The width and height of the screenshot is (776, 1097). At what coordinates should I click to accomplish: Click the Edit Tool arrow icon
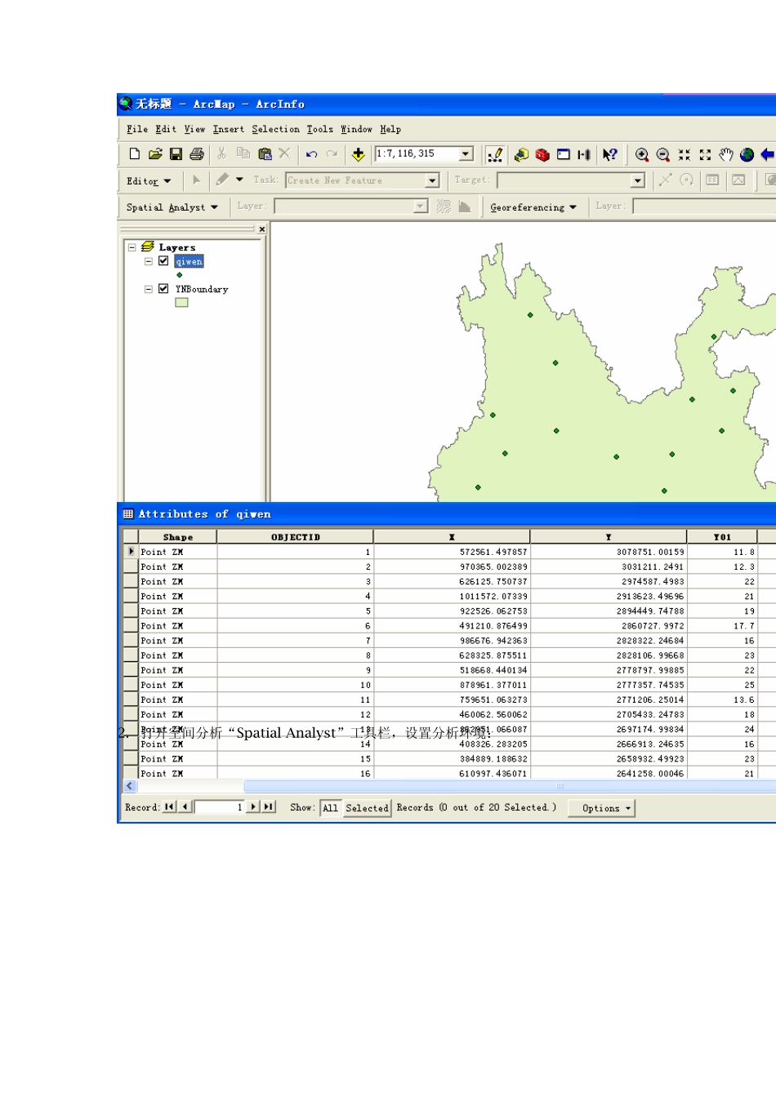pyautogui.click(x=196, y=180)
